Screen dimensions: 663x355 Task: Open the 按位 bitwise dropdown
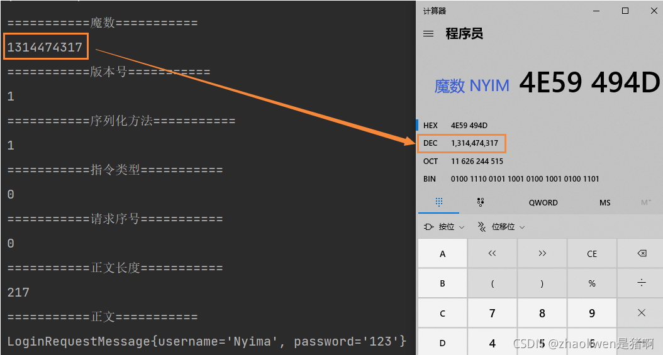(444, 227)
